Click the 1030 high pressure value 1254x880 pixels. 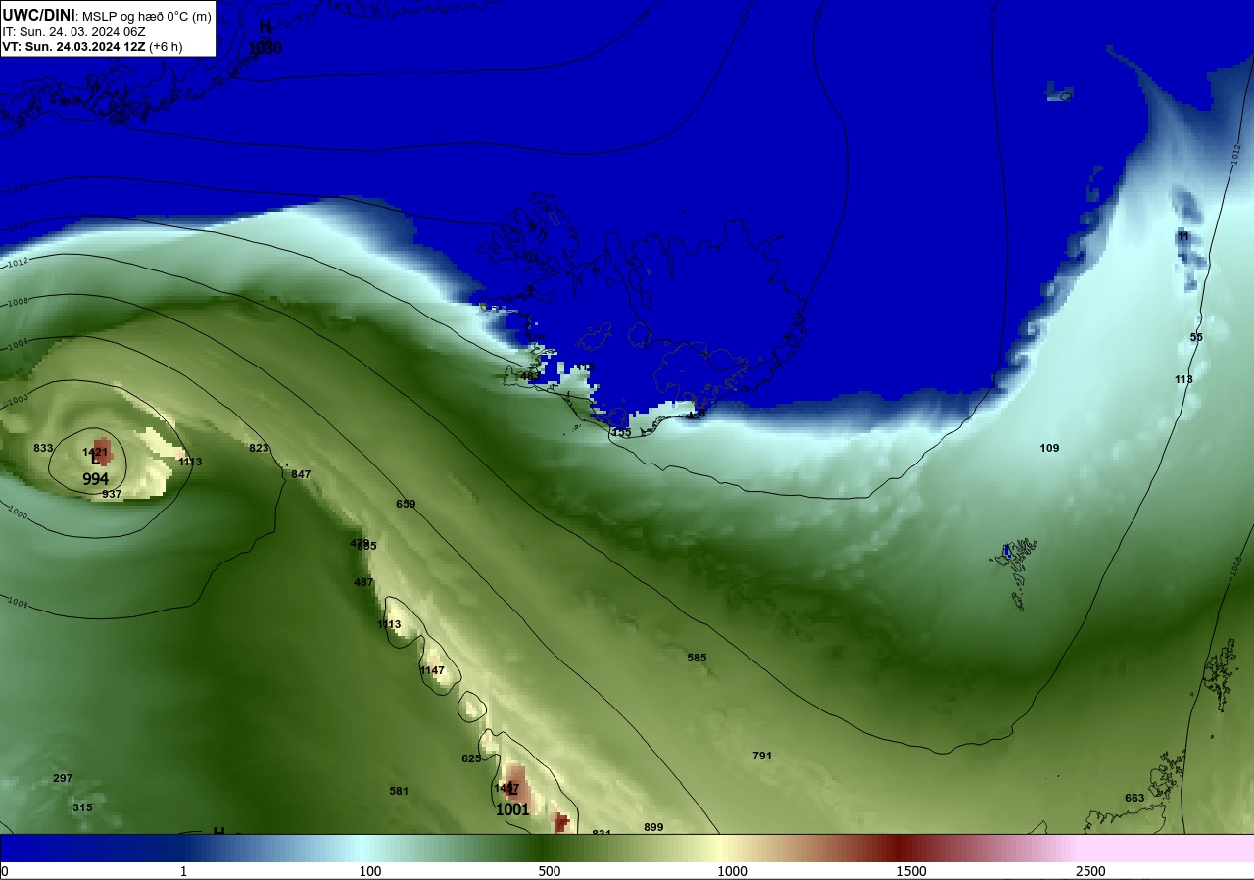pyautogui.click(x=265, y=47)
